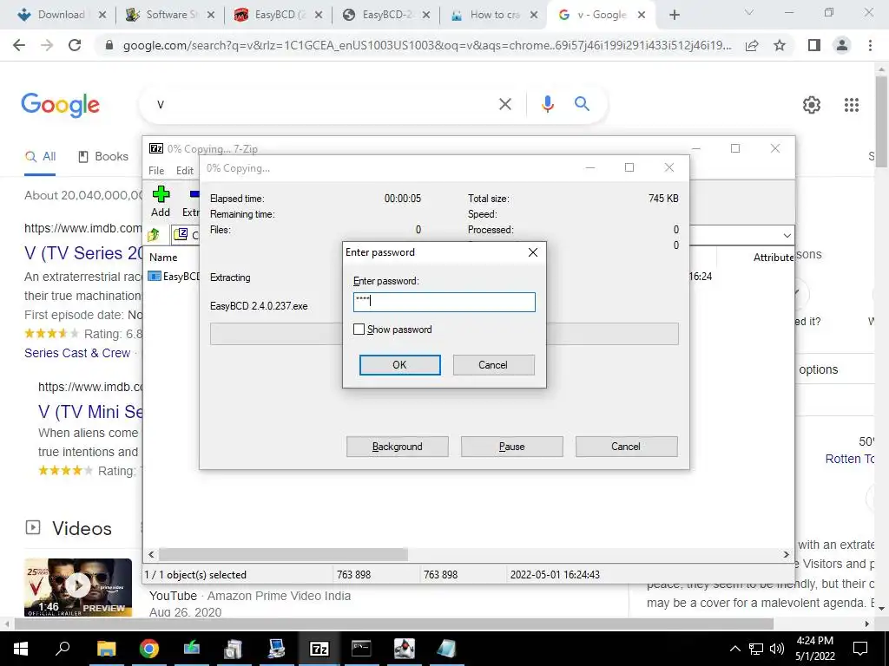Image resolution: width=889 pixels, height=666 pixels.
Task: Sort by the Name column header
Action: [163, 257]
